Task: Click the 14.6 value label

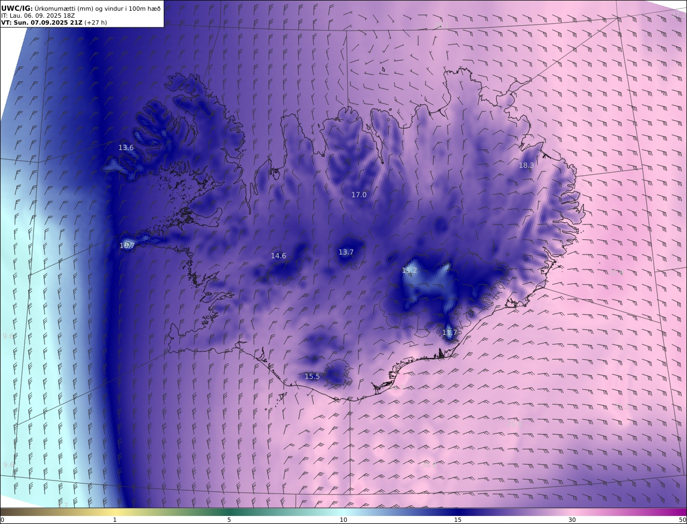Action: click(278, 256)
